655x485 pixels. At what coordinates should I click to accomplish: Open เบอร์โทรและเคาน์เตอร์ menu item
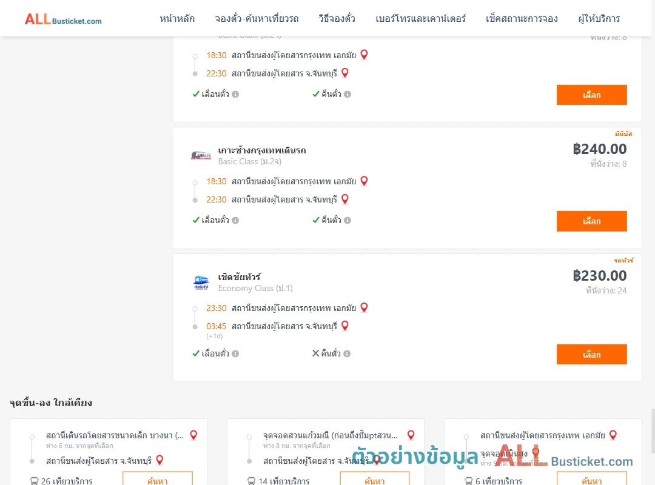click(x=420, y=19)
